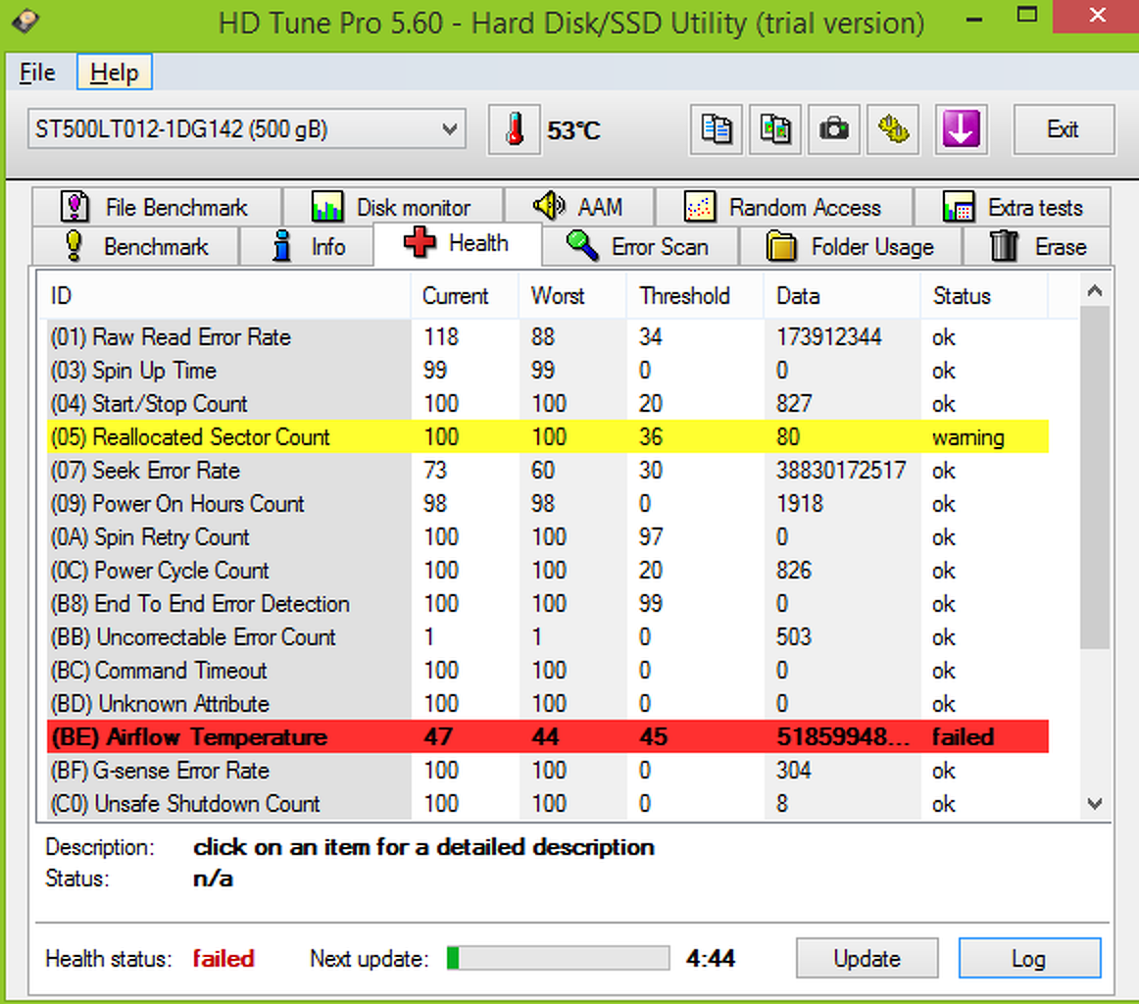Click the data value 173912344
1139x1004 pixels.
click(x=829, y=337)
